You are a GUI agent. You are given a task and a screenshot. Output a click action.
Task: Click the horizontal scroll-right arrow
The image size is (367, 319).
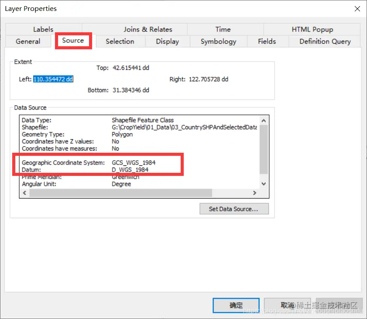click(255, 193)
